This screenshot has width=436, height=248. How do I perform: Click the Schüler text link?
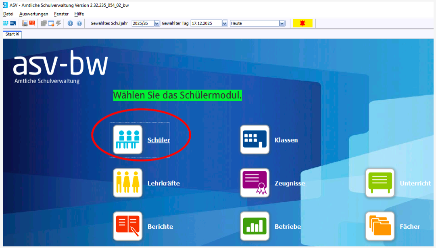(159, 140)
